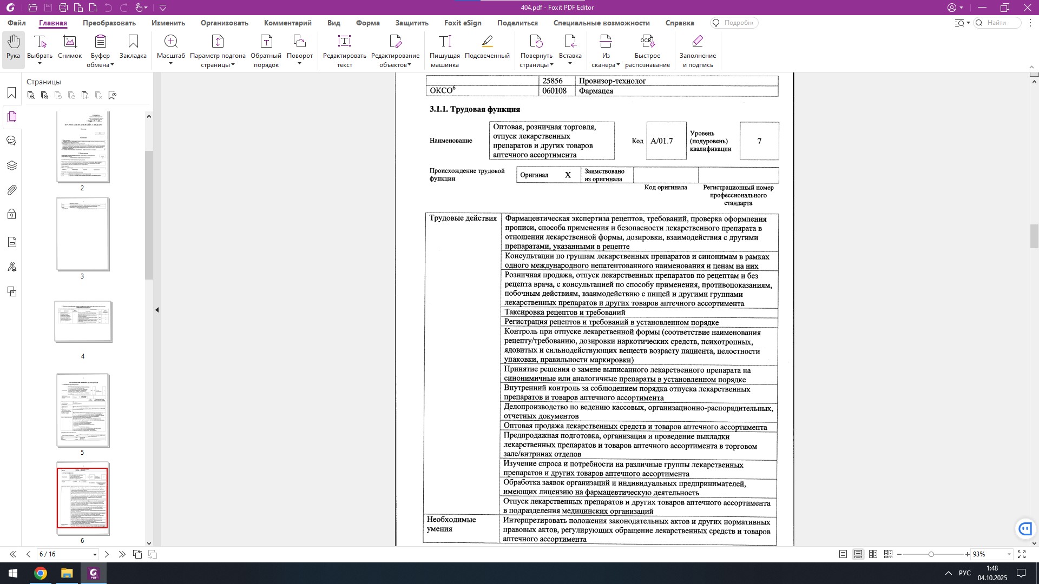Switch to the Преобразовать tab

[109, 23]
